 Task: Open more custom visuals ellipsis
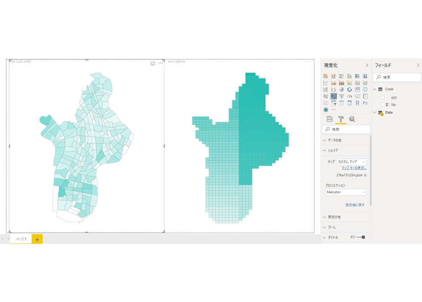(x=334, y=110)
